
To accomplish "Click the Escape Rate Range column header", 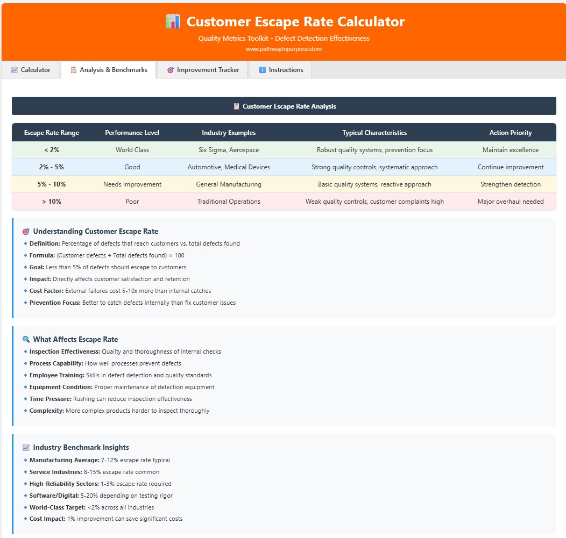I will (52, 133).
